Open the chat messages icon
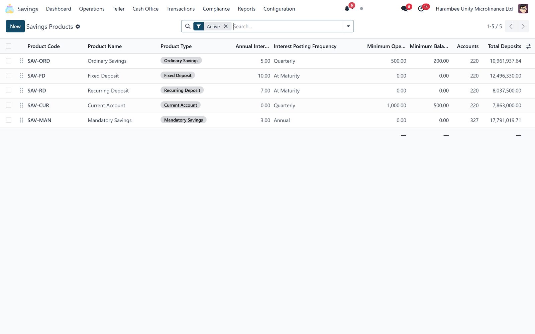Viewport: 535px width, 334px height. (x=404, y=9)
